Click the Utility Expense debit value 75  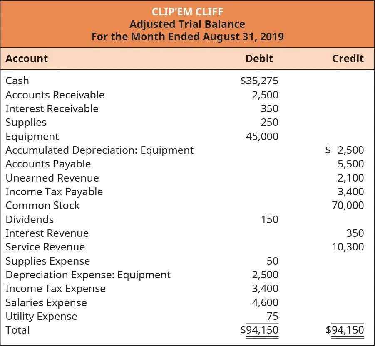click(272, 317)
